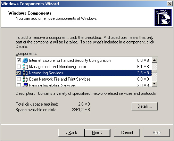This screenshot has height=141, width=174.
Task: Click the wizard box and CD image
Action: [163, 18]
